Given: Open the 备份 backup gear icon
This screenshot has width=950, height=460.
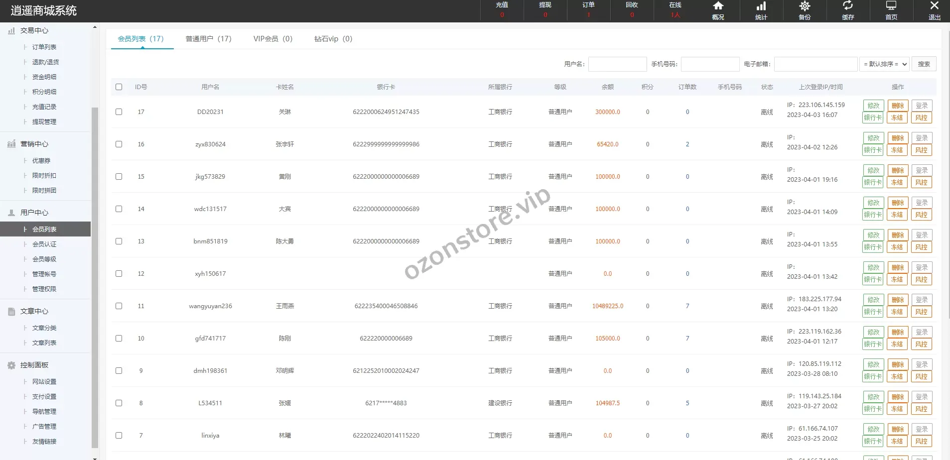Looking at the screenshot, I should pyautogui.click(x=805, y=6).
